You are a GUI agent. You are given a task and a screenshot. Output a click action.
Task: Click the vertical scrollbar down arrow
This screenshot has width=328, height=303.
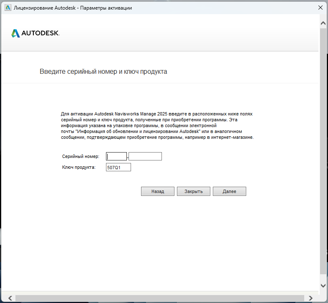coord(323,285)
